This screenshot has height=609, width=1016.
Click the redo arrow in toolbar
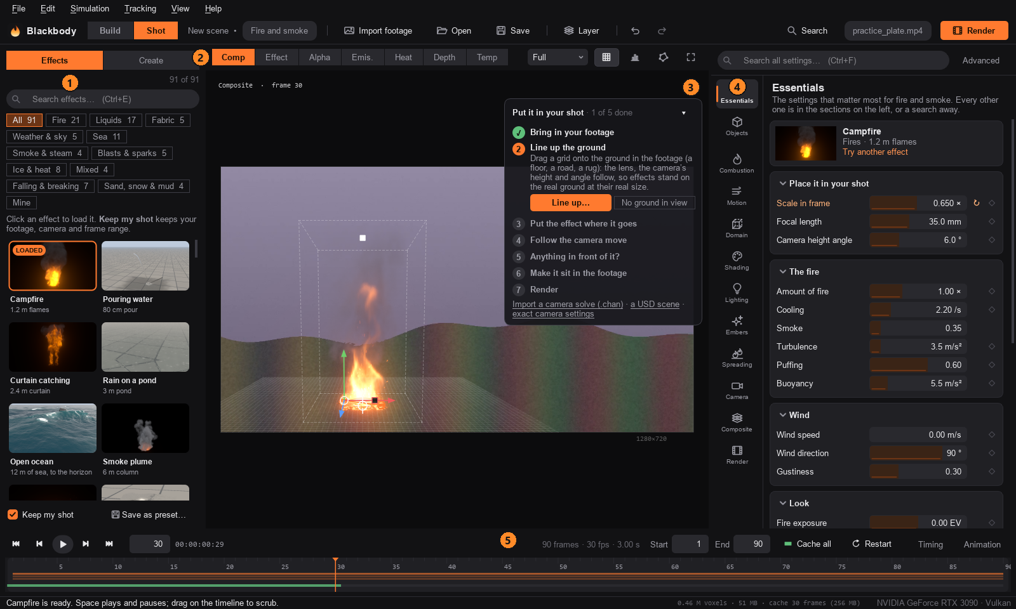pyautogui.click(x=662, y=30)
